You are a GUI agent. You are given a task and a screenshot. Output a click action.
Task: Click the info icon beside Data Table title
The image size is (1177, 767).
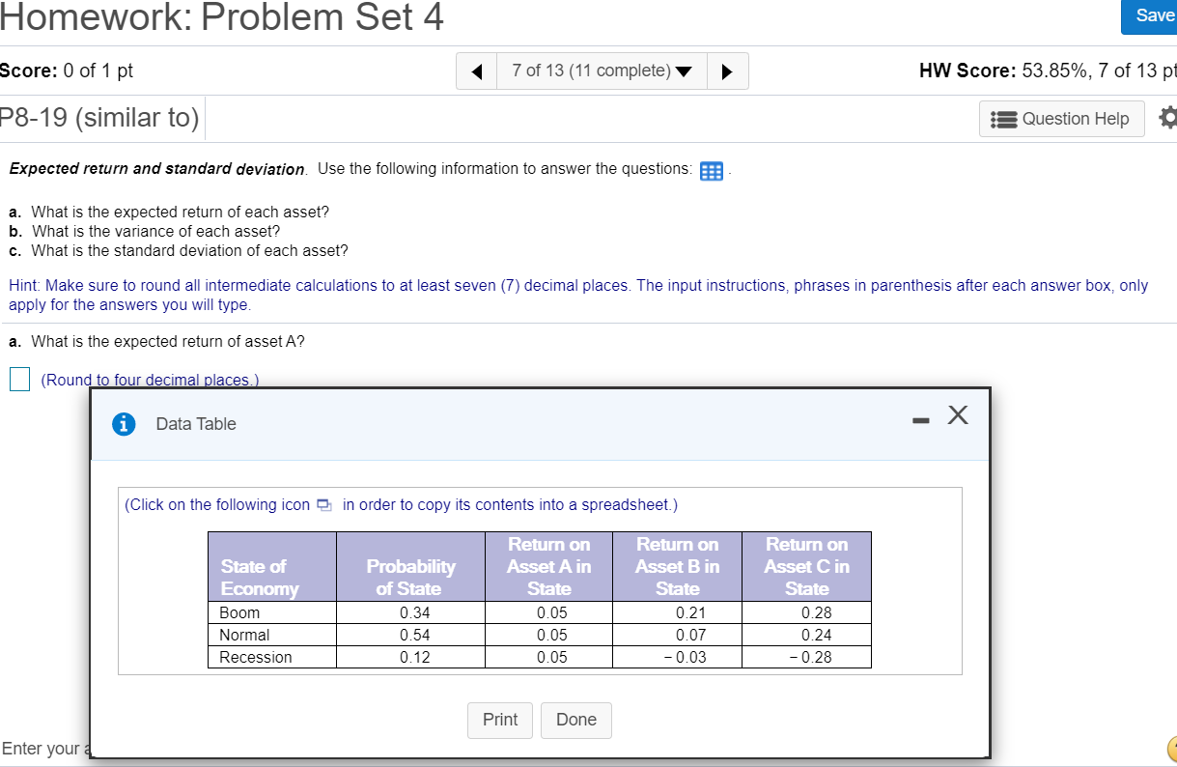coord(125,423)
